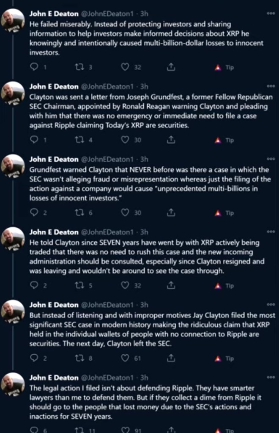Click the avatar beside 'Grundfest warned Clayton' tweet

[x=14, y=166]
